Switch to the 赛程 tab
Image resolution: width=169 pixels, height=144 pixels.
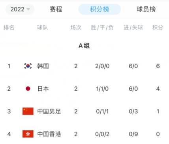[56, 9]
